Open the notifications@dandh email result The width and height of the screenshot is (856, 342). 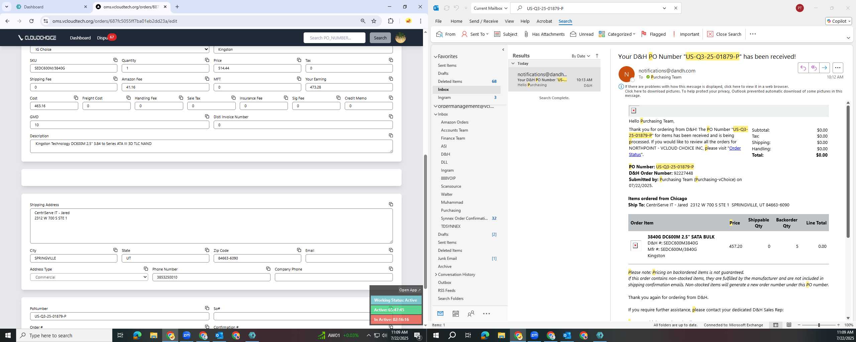tap(554, 79)
